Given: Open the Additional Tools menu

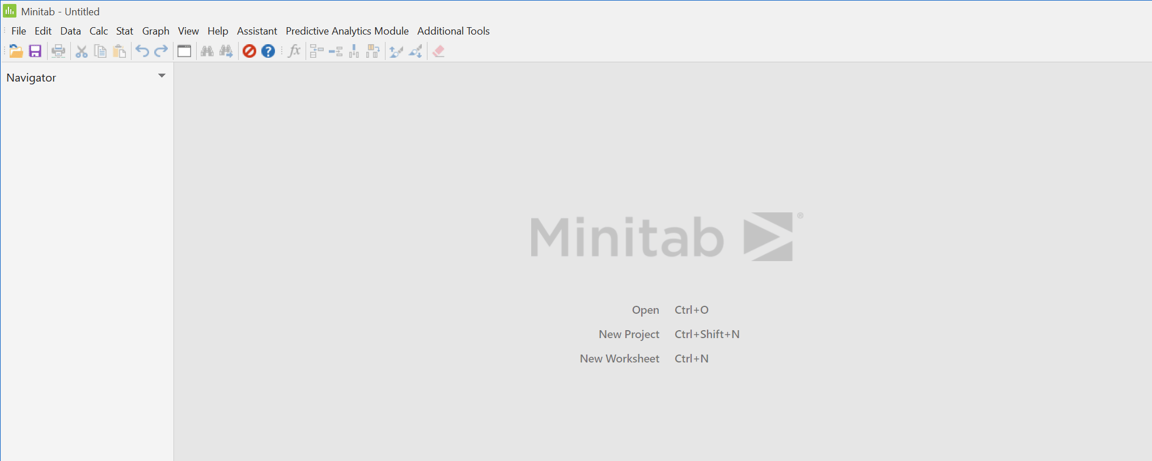Looking at the screenshot, I should pyautogui.click(x=454, y=31).
